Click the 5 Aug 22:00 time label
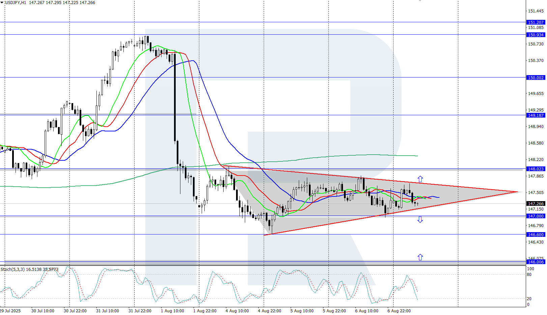The image size is (547, 315). click(x=334, y=311)
